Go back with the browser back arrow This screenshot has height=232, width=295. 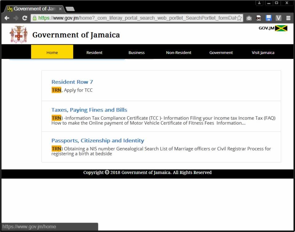tap(7, 18)
